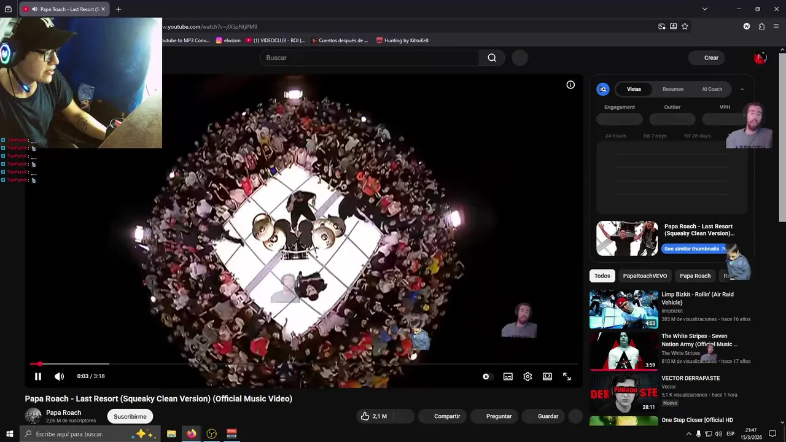The image size is (786, 442).
Task: Open the (1) VIDEOCLUB - ROI bookmark
Action: click(x=275, y=41)
